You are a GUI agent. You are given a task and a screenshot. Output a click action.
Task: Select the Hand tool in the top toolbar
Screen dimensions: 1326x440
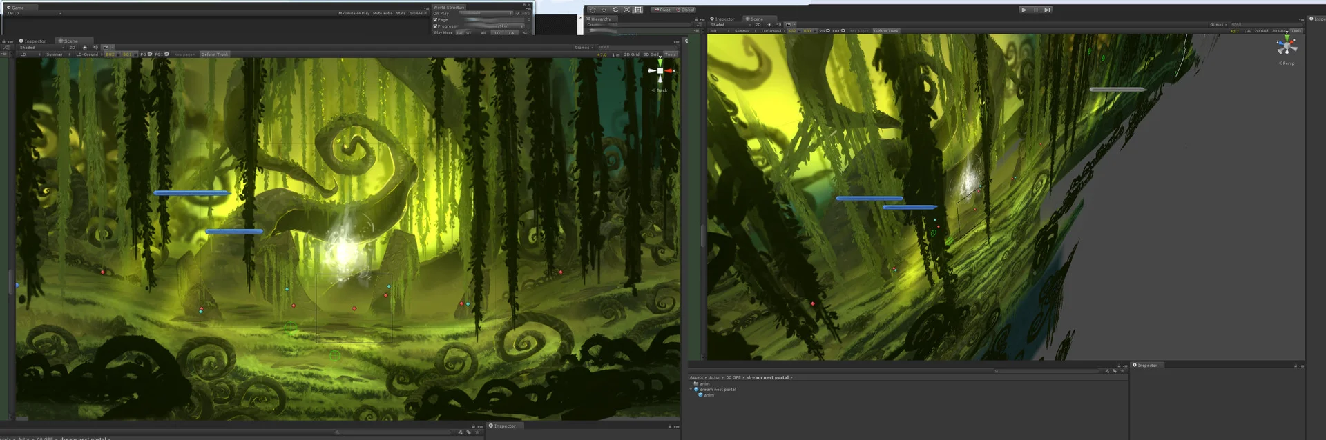click(593, 10)
